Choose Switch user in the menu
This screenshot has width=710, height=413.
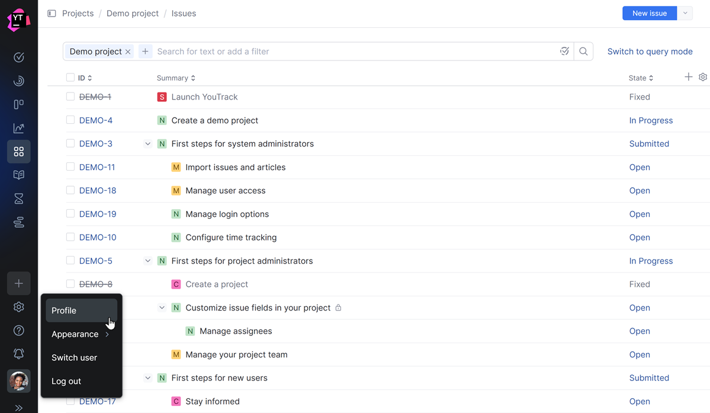74,358
